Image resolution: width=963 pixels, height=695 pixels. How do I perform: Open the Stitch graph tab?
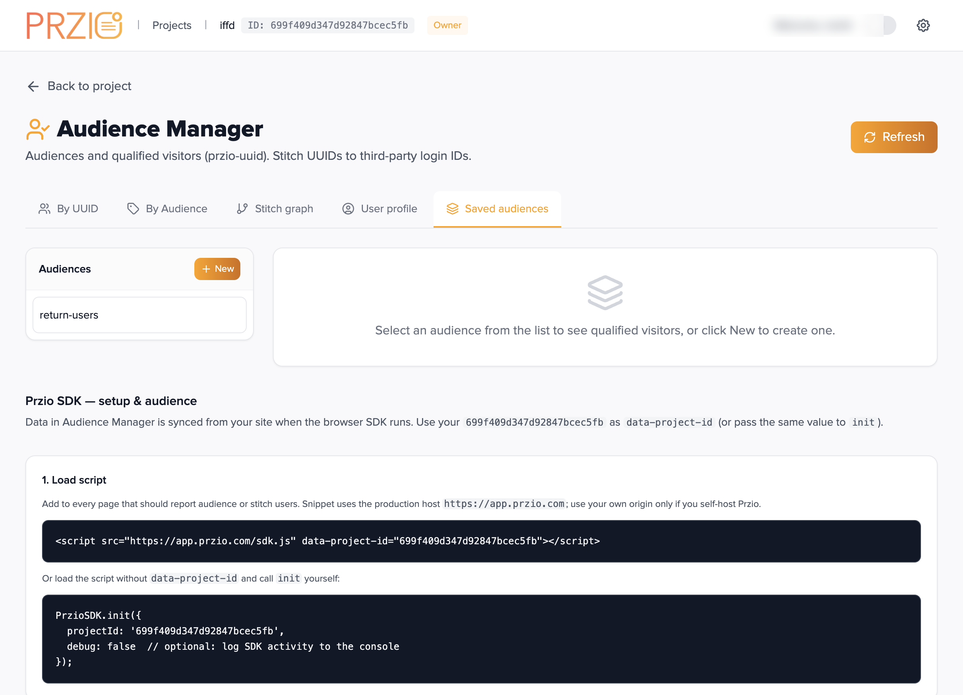coord(275,209)
